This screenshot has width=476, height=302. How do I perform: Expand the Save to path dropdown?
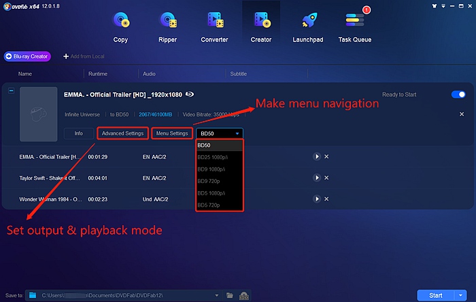[x=216, y=295]
